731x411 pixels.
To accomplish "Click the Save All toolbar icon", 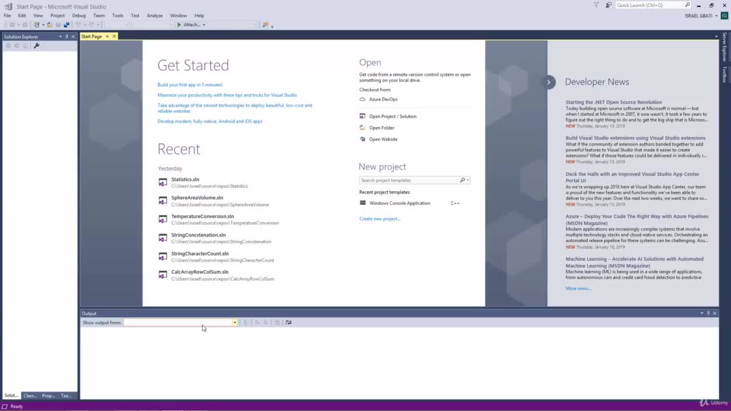I will point(66,25).
